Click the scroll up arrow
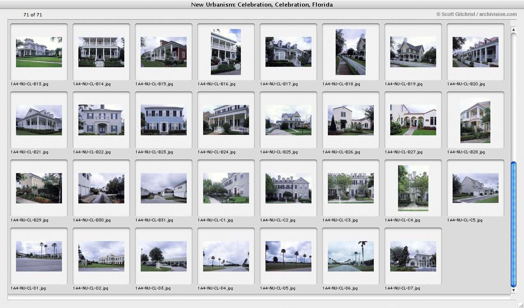 point(513,30)
